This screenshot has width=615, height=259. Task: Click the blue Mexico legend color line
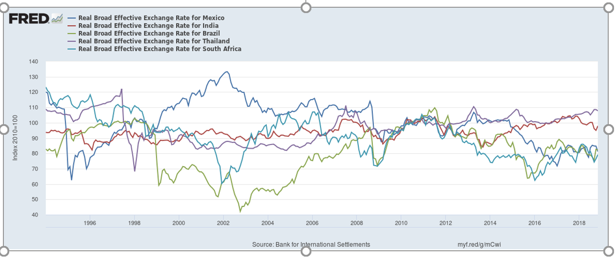click(72, 18)
